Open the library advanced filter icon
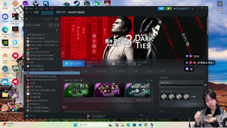Viewport: 227px width, 128px height. pyautogui.click(x=57, y=30)
